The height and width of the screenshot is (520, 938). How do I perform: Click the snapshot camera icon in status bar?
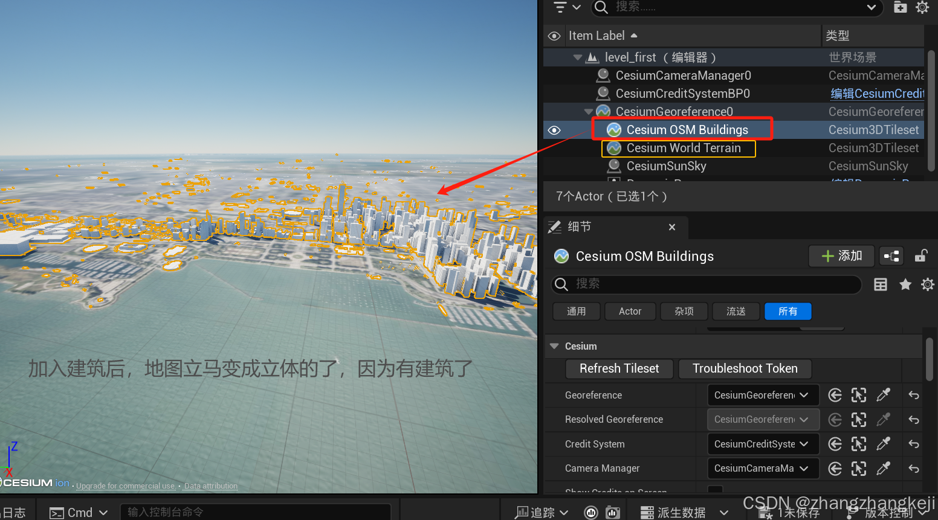click(613, 513)
